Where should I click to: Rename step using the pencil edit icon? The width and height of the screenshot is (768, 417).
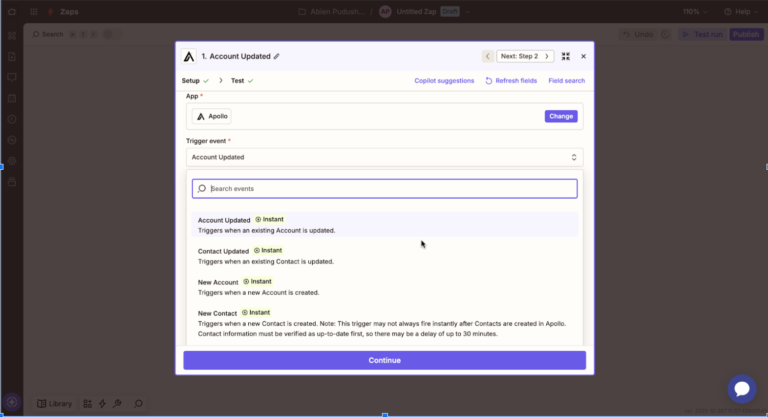pos(277,56)
